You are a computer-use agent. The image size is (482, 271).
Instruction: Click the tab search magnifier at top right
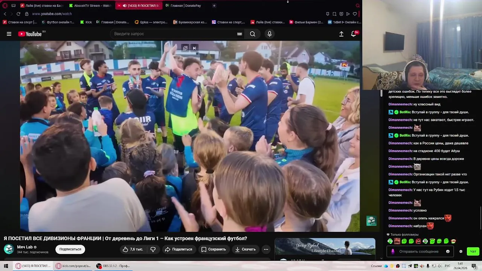pyautogui.click(x=358, y=6)
